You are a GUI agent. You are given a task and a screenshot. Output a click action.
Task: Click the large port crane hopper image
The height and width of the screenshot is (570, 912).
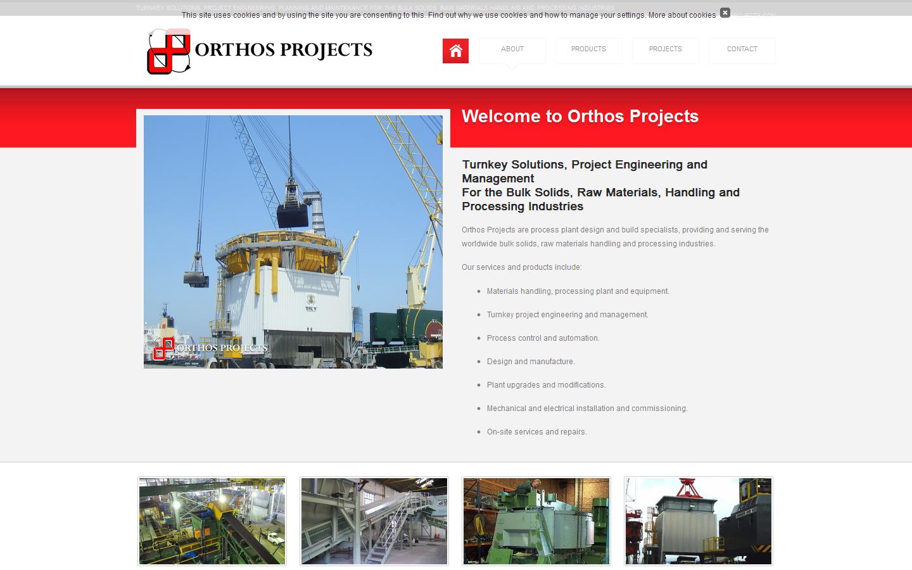tap(293, 241)
